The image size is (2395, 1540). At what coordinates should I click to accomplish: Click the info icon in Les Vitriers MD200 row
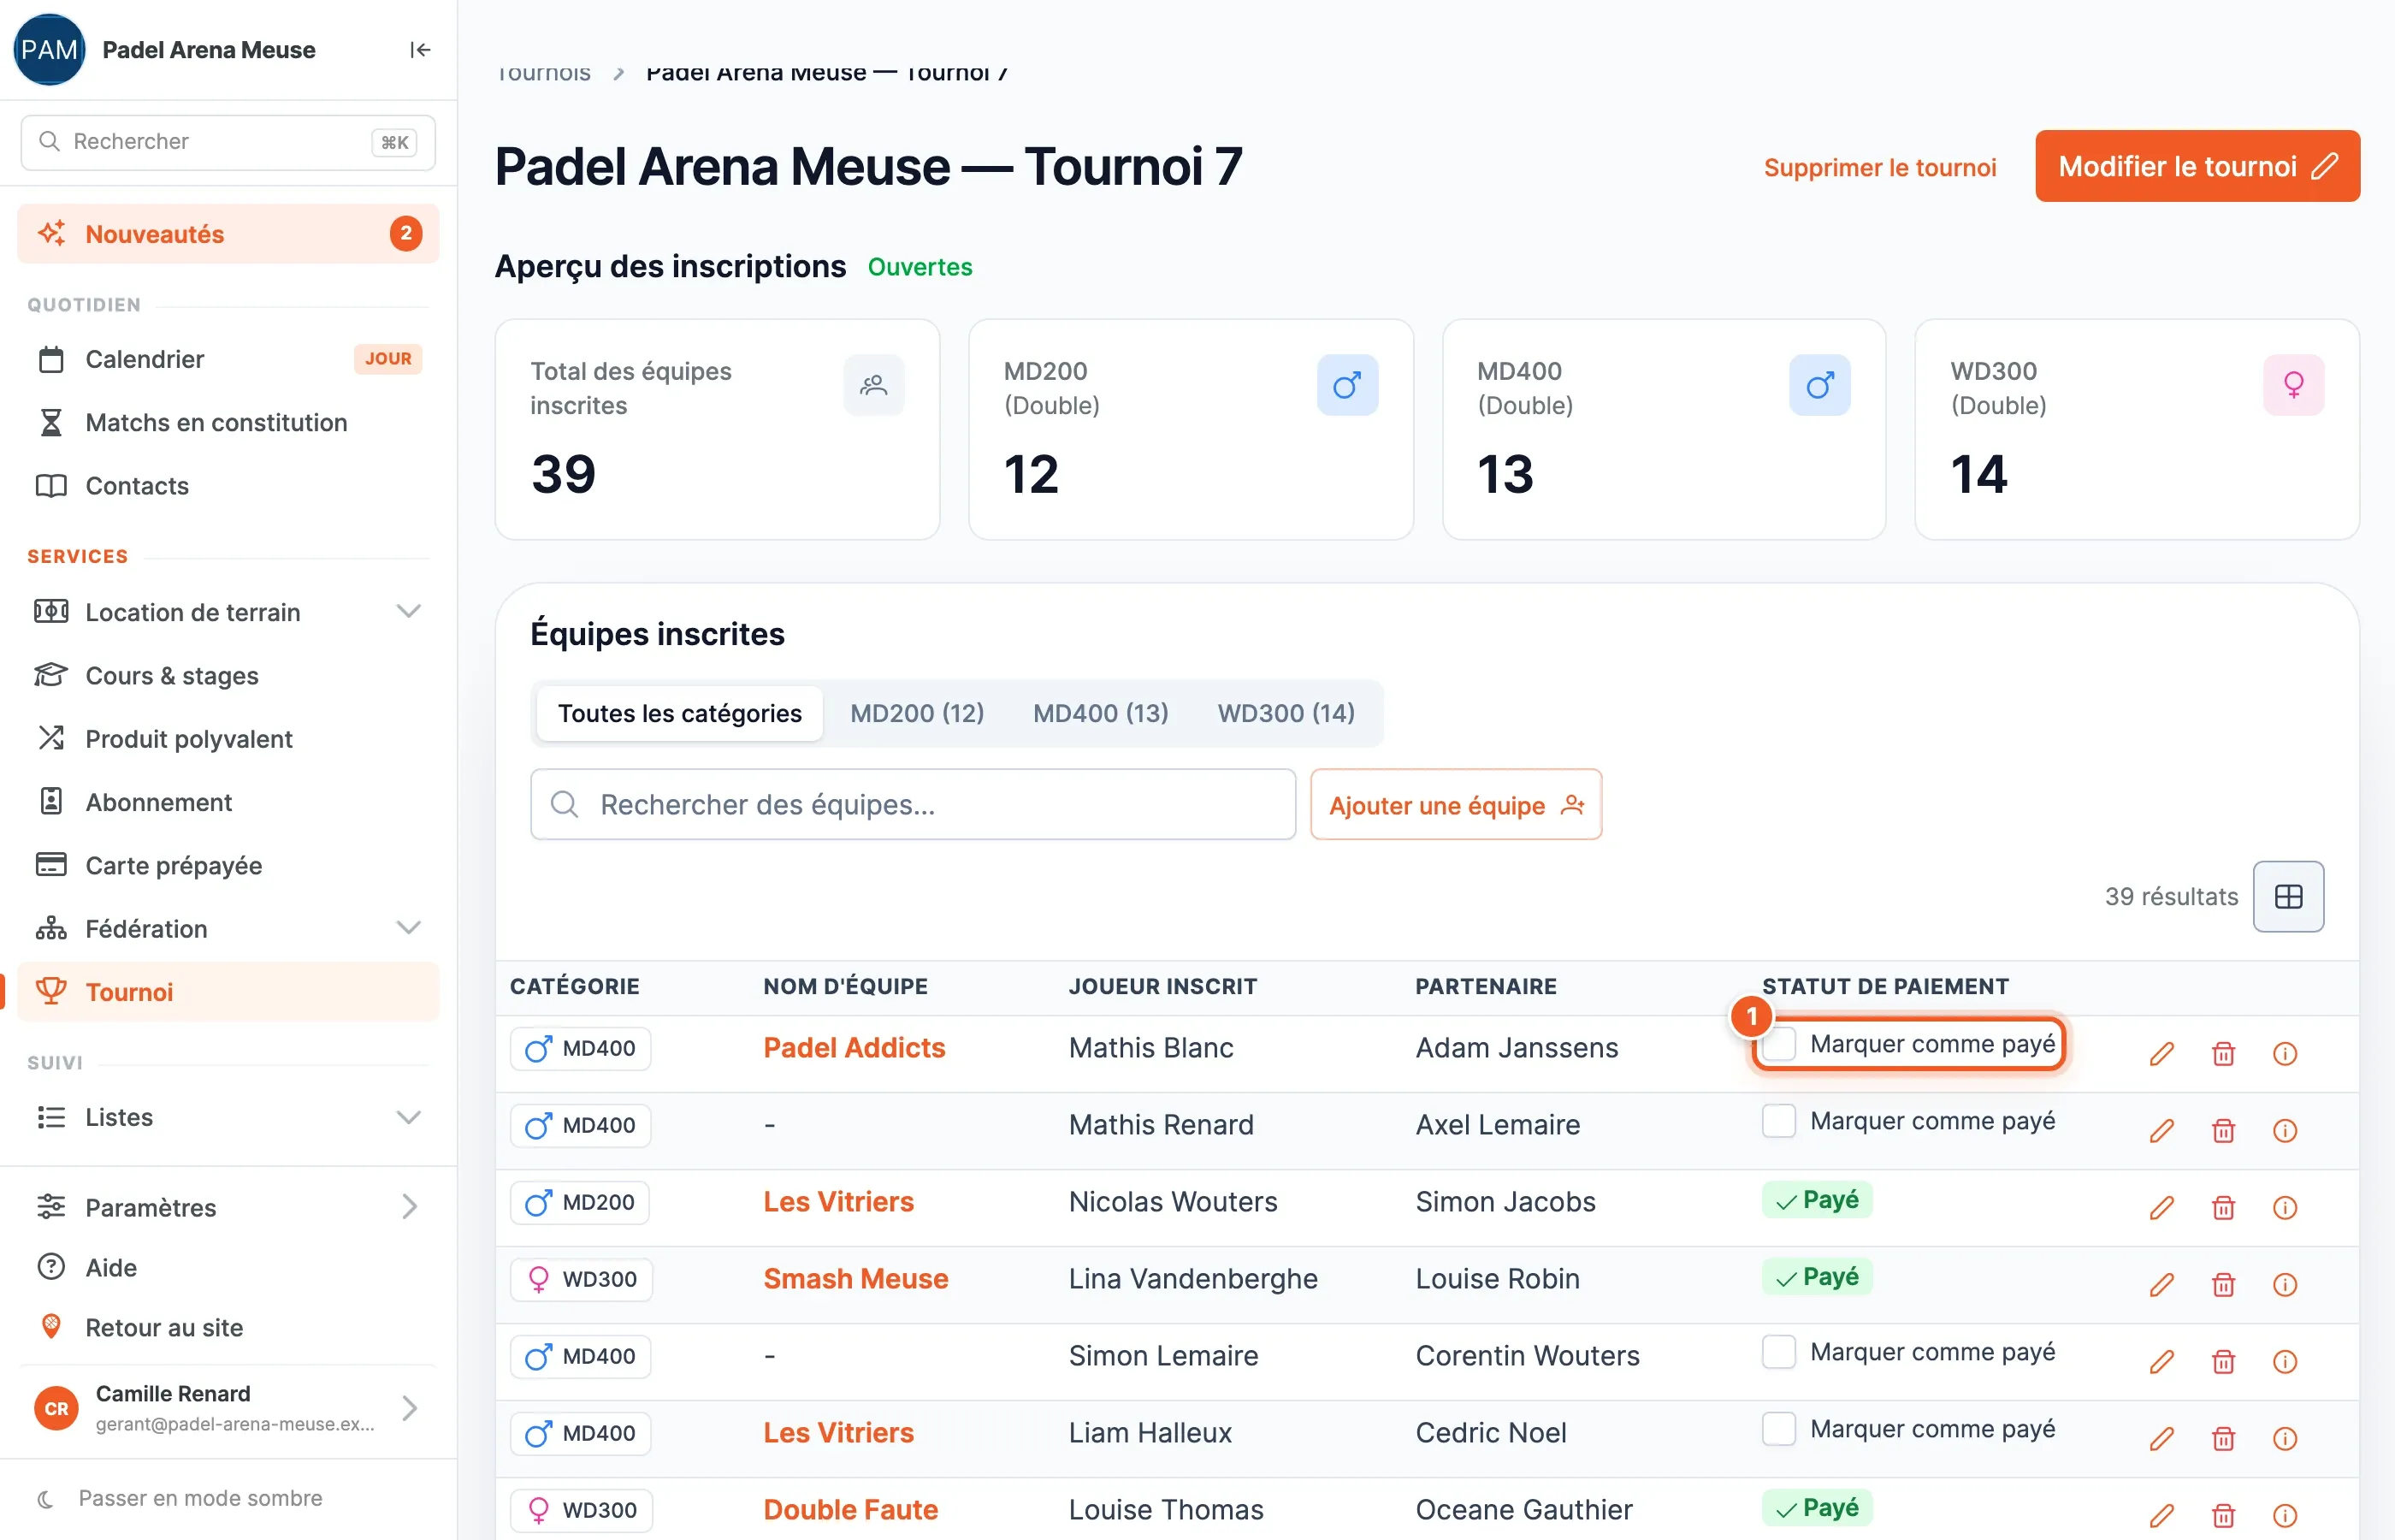(x=2285, y=1207)
